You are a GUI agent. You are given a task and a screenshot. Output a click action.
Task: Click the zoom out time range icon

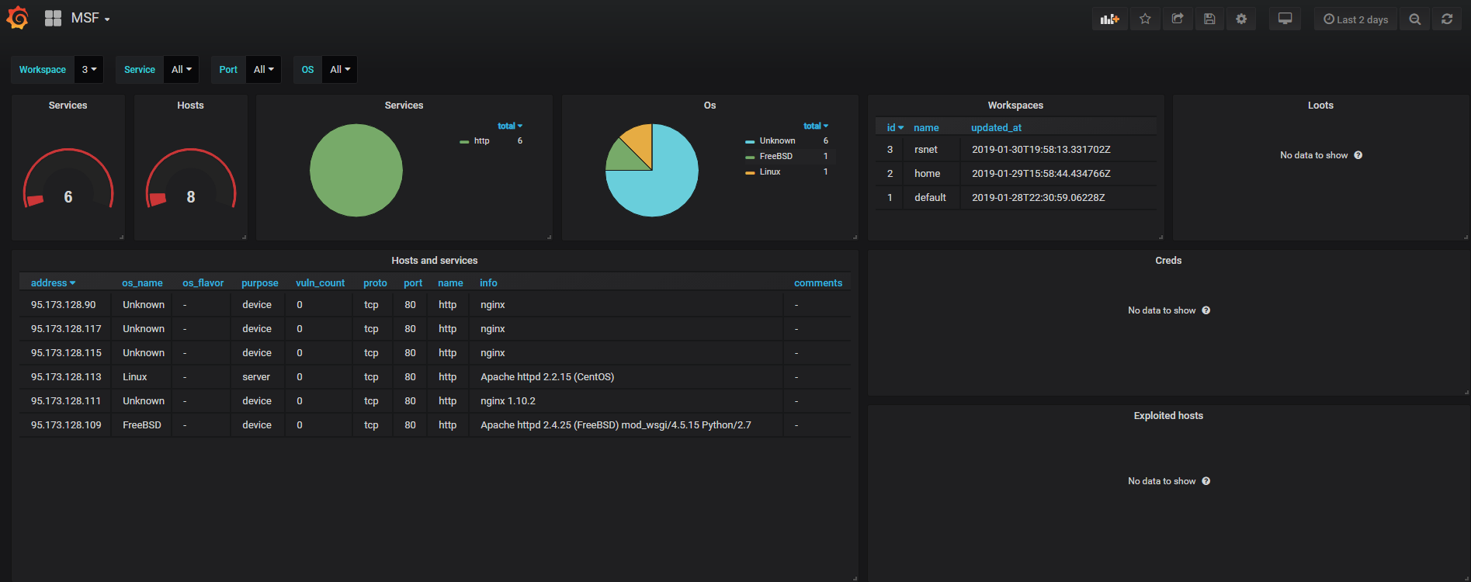(x=1415, y=19)
